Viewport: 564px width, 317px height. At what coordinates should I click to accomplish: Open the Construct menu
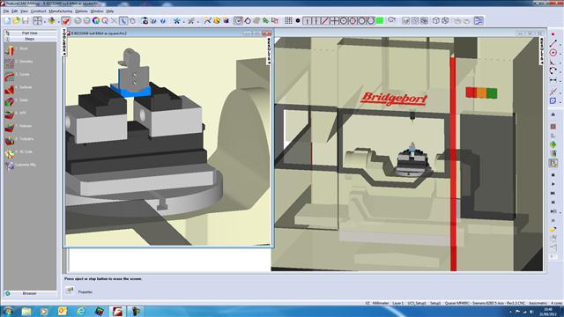pos(38,11)
